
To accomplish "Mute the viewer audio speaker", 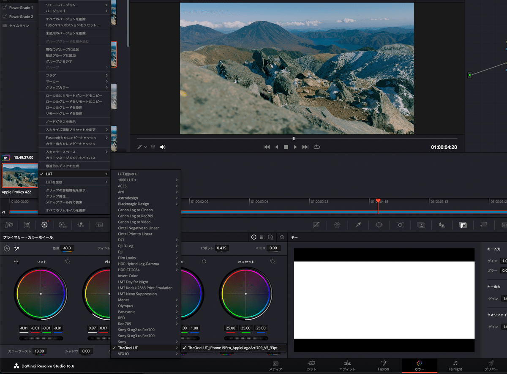I will (x=163, y=147).
